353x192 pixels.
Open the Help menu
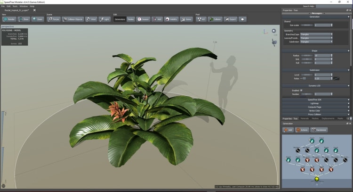[x=32, y=6]
